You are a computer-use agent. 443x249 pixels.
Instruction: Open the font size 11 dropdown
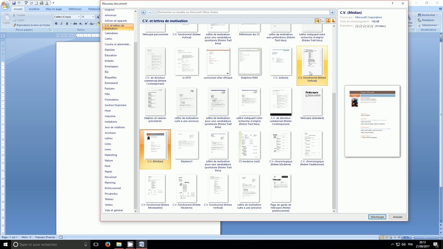point(93,17)
